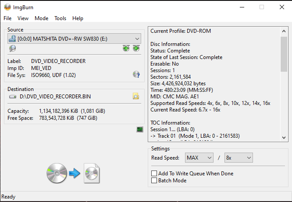Click the Sectors: 2,161,584 line
This screenshot has height=202, width=292.
pyautogui.click(x=171, y=77)
